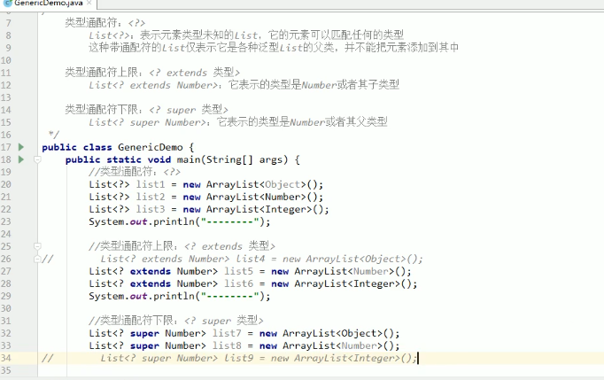Click comment 'List<? extends Number>' on line 12
Image resolution: width=604 pixels, height=380 pixels.
[153, 85]
